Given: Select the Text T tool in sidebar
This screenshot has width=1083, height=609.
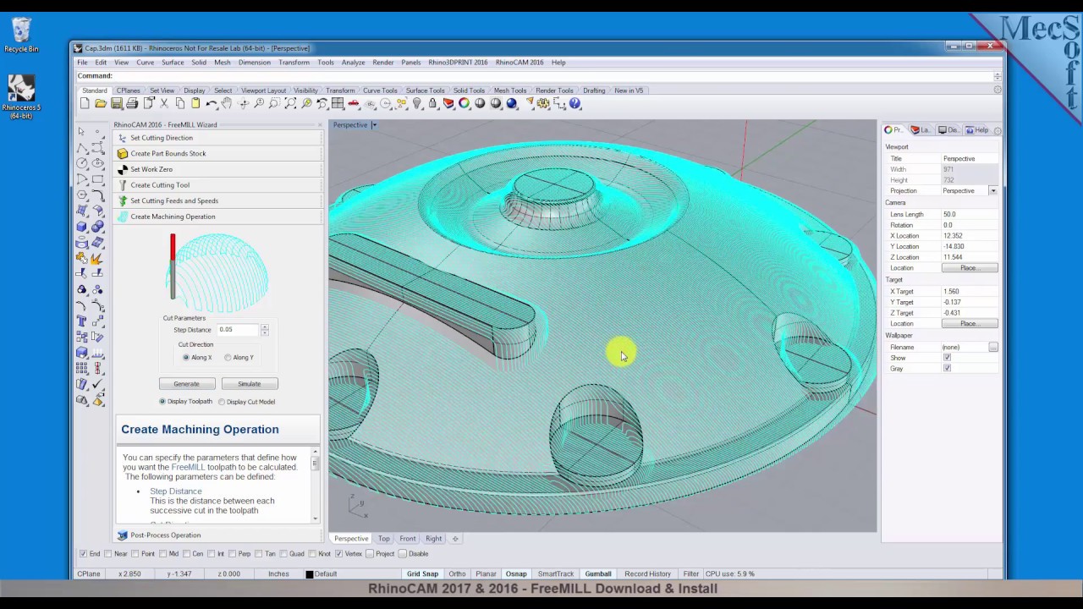Looking at the screenshot, I should (x=81, y=320).
